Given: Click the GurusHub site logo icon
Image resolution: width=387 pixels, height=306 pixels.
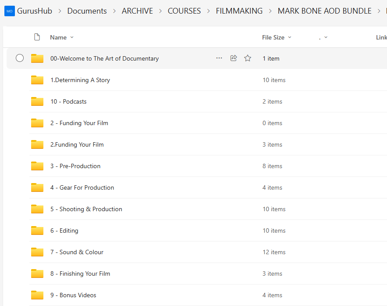Looking at the screenshot, I should pyautogui.click(x=9, y=11).
